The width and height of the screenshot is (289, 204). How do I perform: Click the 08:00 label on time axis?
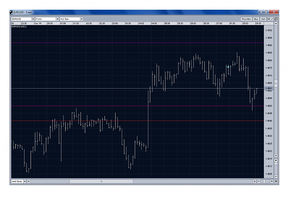click(246, 24)
